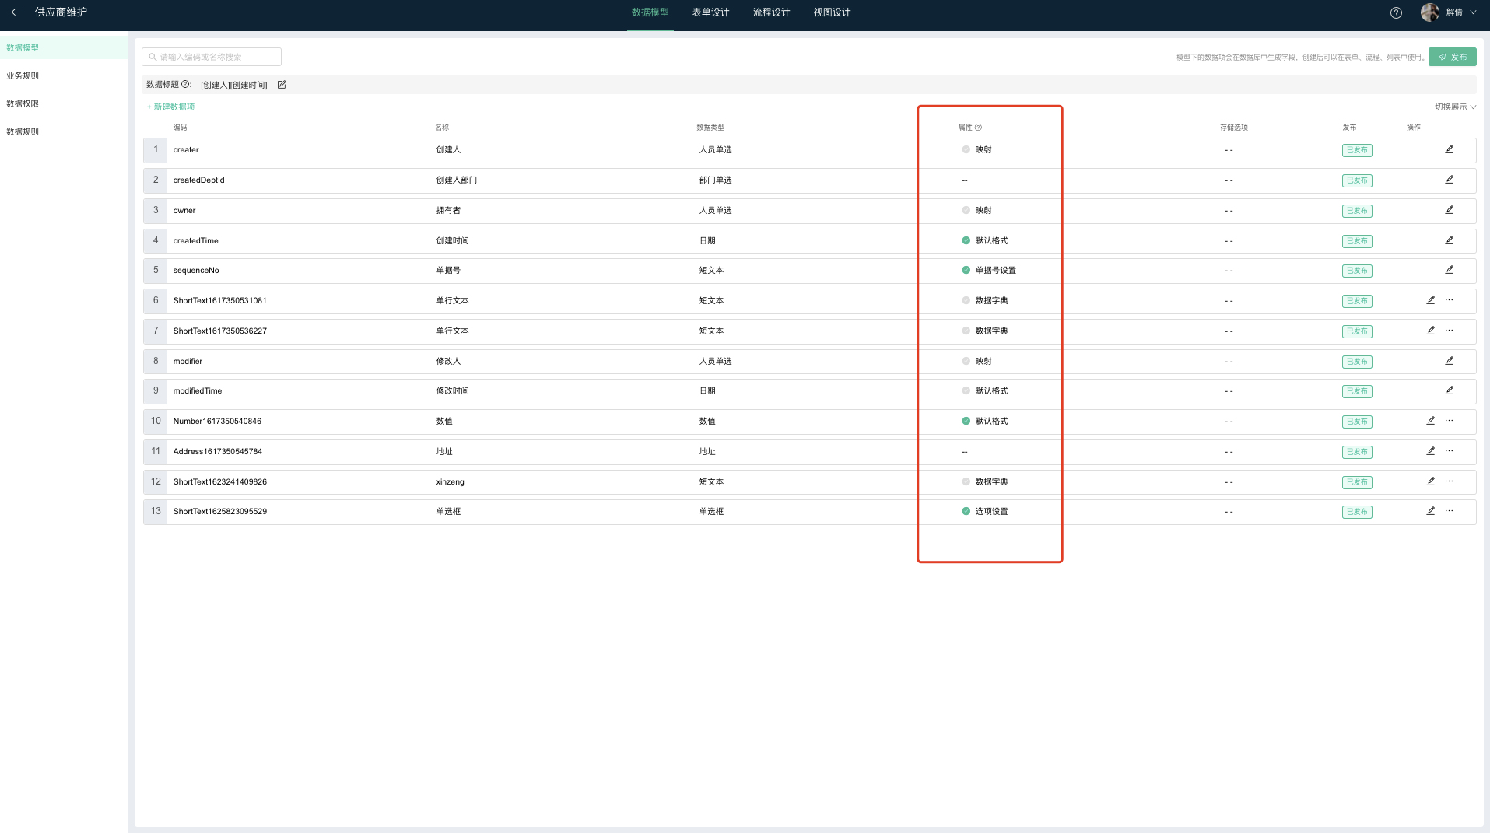
Task: Edit the ShortText1625823095529 row
Action: [1431, 511]
